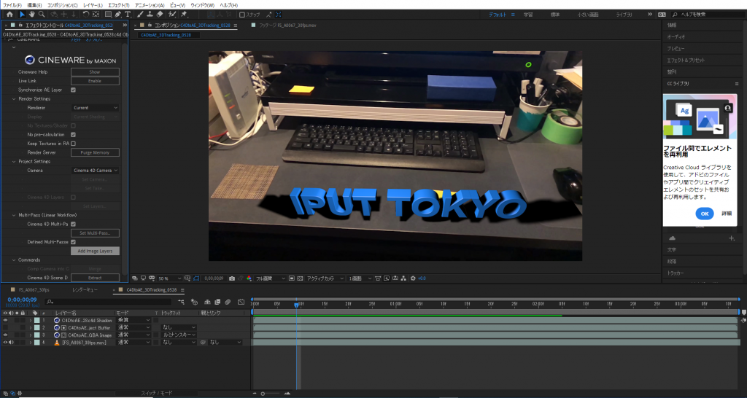The height and width of the screenshot is (398, 747).
Task: Select the Eraser tool
Action: [x=160, y=14]
